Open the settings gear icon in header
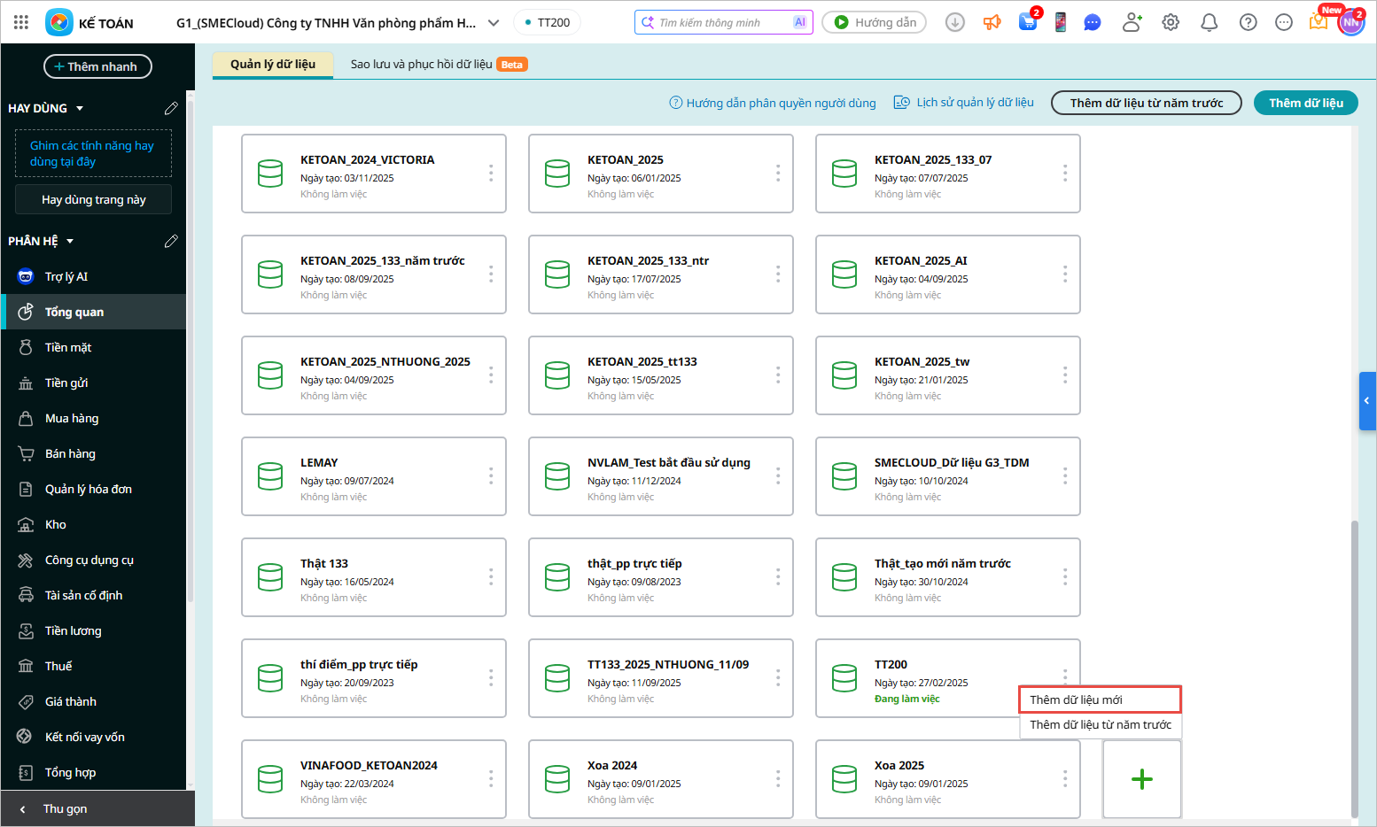Image resolution: width=1377 pixels, height=827 pixels. 1171,22
